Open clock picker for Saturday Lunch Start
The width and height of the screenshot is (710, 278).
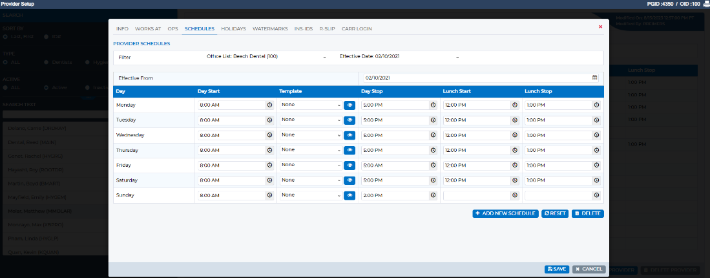(515, 180)
